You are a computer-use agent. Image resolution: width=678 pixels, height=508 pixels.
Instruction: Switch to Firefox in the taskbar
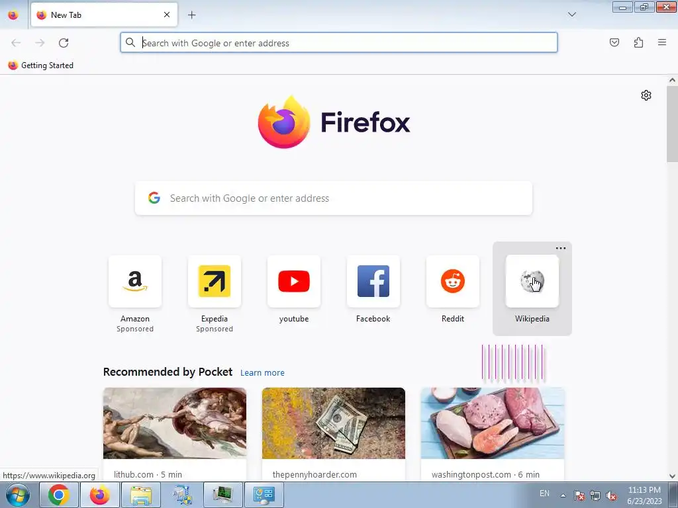pyautogui.click(x=100, y=495)
